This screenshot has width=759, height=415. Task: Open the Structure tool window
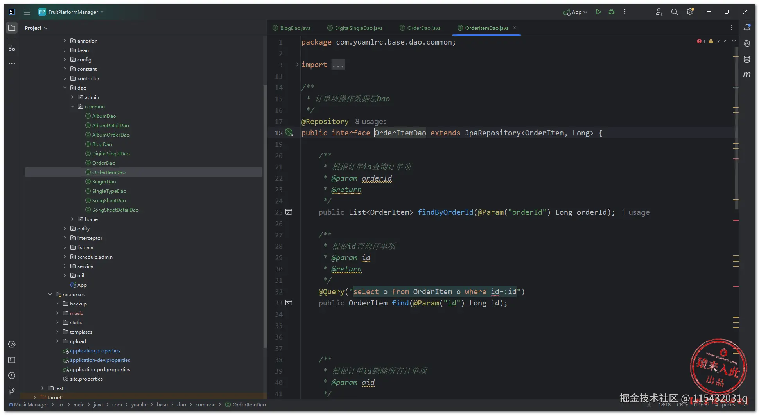pos(12,48)
